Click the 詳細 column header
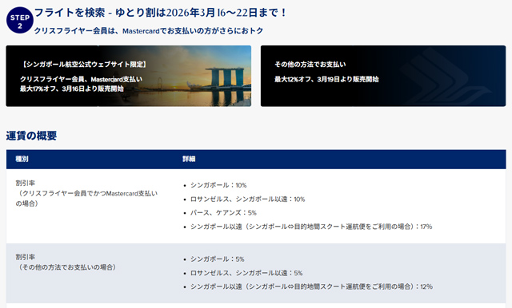The height and width of the screenshot is (308, 512). tap(189, 159)
